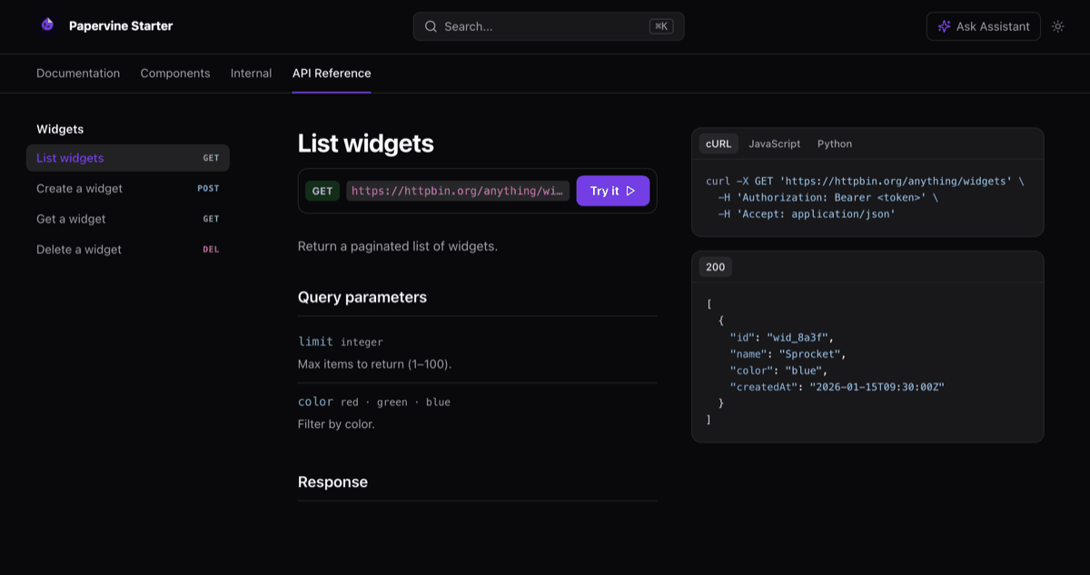The height and width of the screenshot is (575, 1090).
Task: Click the List widgets page heading
Action: 366,144
